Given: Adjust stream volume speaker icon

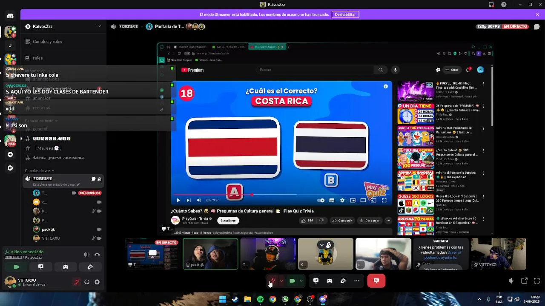Looking at the screenshot, I should pyautogui.click(x=511, y=281).
